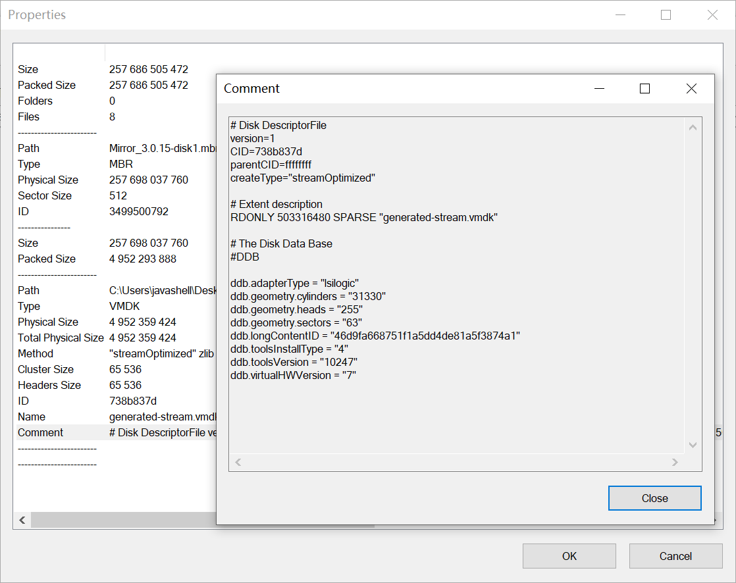
Task: Click the ddb.virtualHWVersion = "7" line
Action: [x=294, y=375]
